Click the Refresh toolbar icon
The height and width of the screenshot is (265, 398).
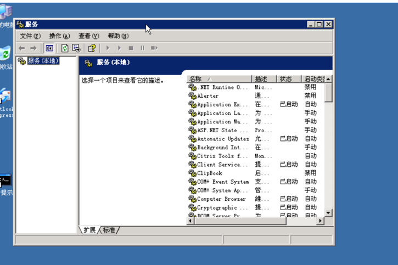coord(65,48)
